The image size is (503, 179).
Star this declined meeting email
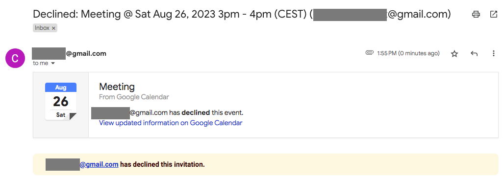click(x=454, y=54)
